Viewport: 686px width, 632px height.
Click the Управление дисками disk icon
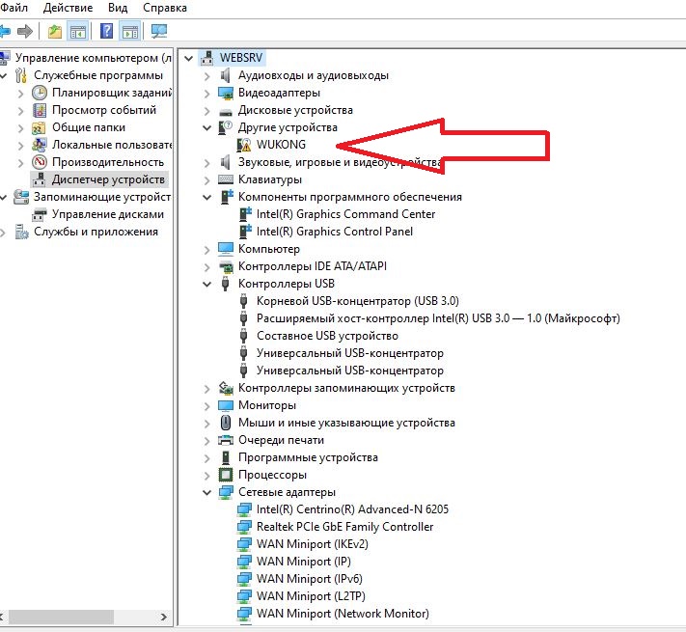(40, 214)
